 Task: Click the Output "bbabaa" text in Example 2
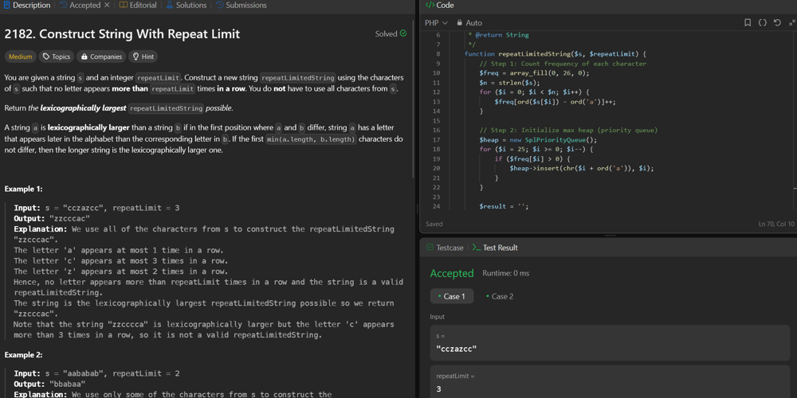49,384
